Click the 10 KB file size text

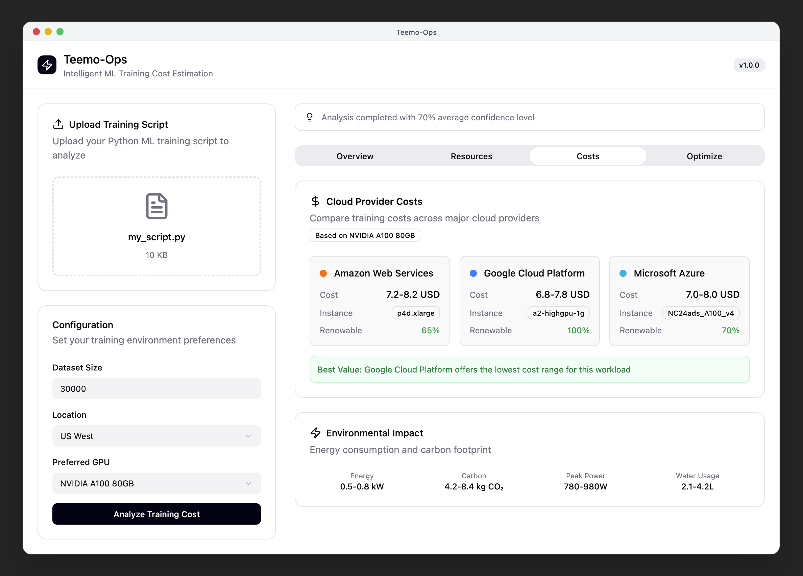(x=156, y=255)
